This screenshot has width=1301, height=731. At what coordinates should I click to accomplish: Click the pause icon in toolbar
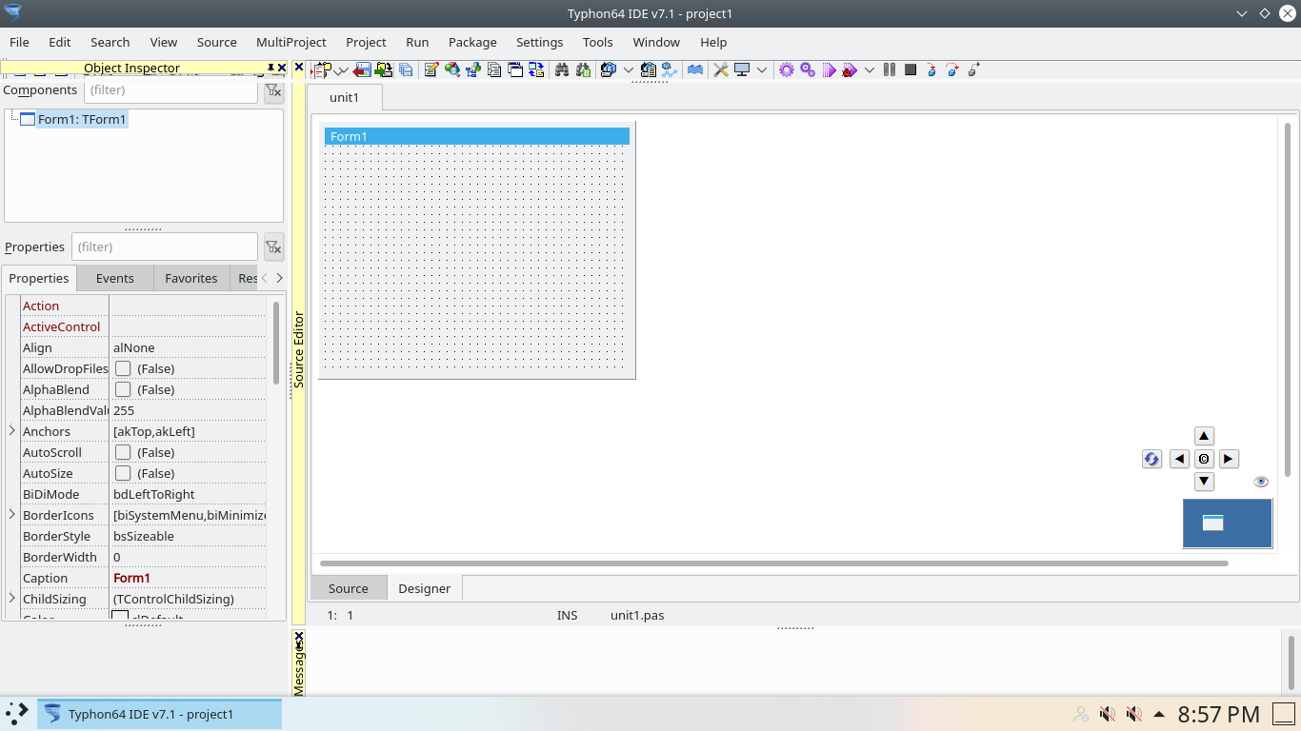889,69
